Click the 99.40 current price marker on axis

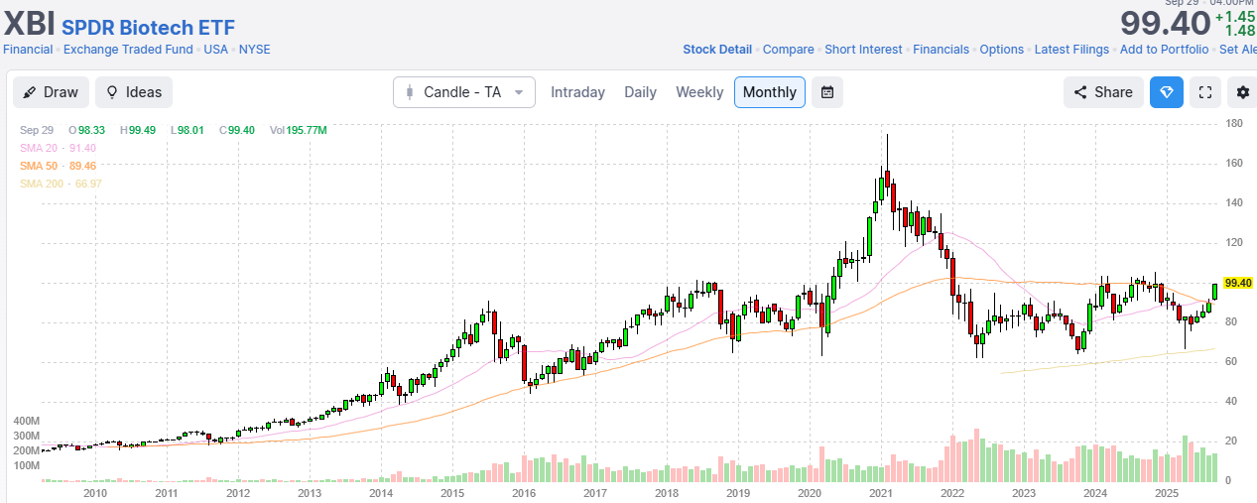pyautogui.click(x=1238, y=283)
